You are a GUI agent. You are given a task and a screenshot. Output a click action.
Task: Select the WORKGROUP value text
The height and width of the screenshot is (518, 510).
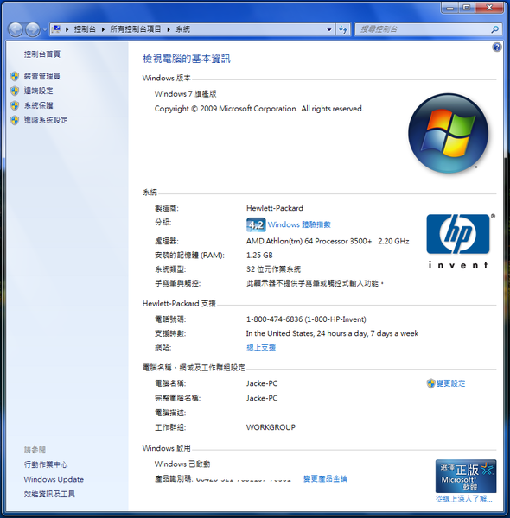point(271,427)
